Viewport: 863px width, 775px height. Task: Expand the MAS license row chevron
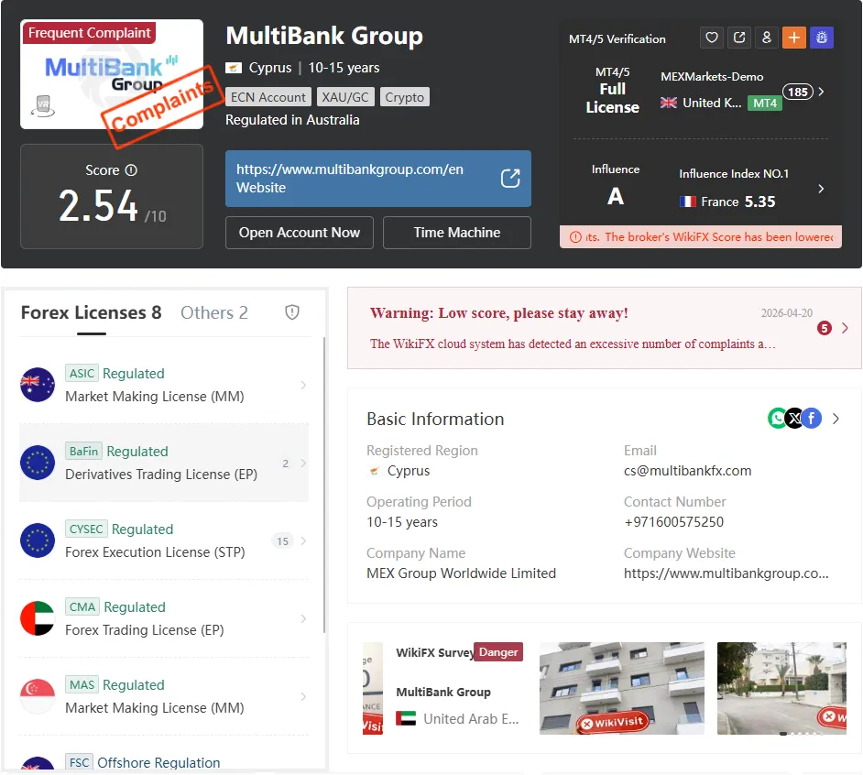(x=303, y=697)
